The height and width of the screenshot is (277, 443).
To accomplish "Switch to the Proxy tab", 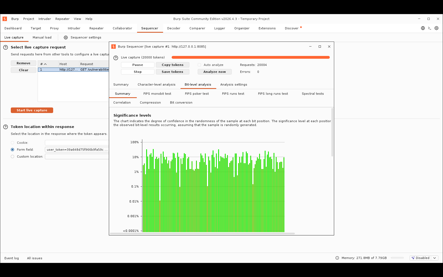I will click(55, 28).
